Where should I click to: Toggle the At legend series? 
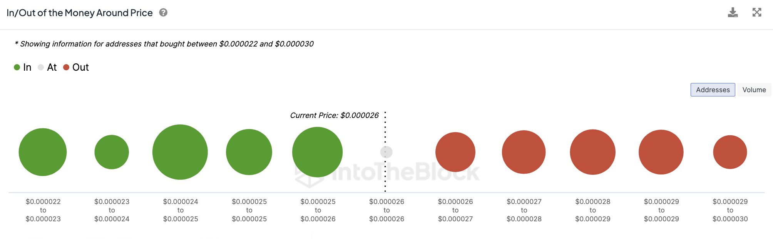[x=47, y=67]
